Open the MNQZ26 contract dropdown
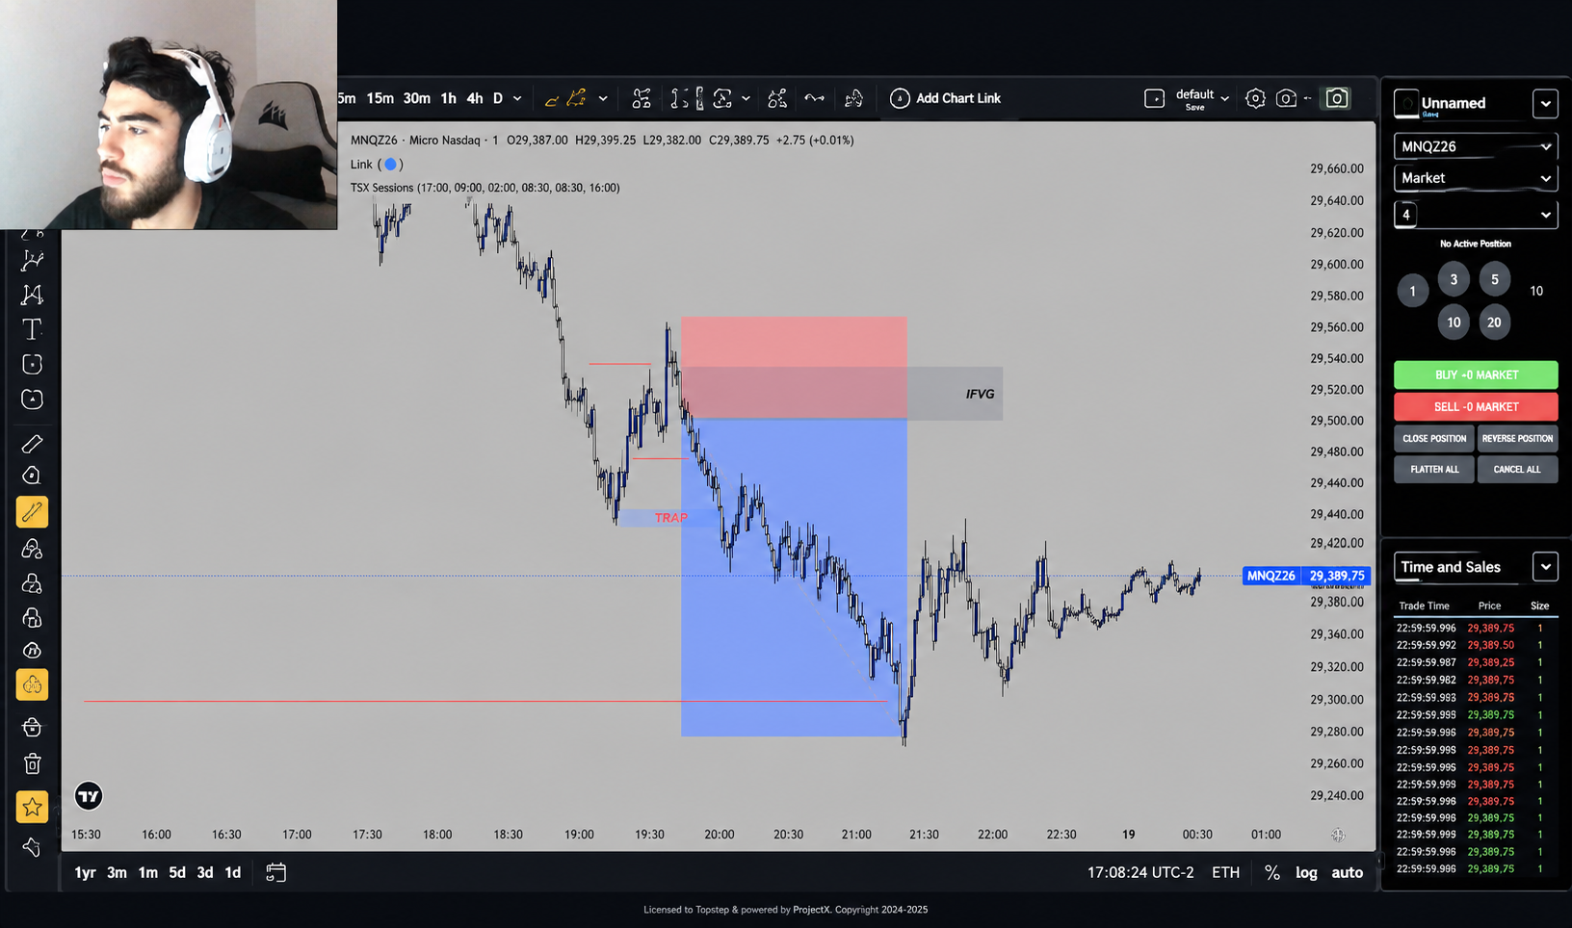Viewport: 1572px width, 928px height. pos(1476,146)
